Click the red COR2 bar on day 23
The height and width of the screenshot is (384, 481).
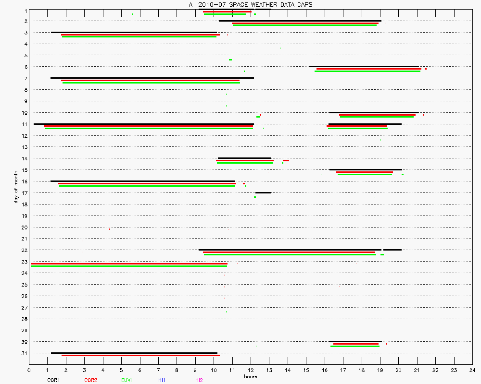[x=129, y=264]
